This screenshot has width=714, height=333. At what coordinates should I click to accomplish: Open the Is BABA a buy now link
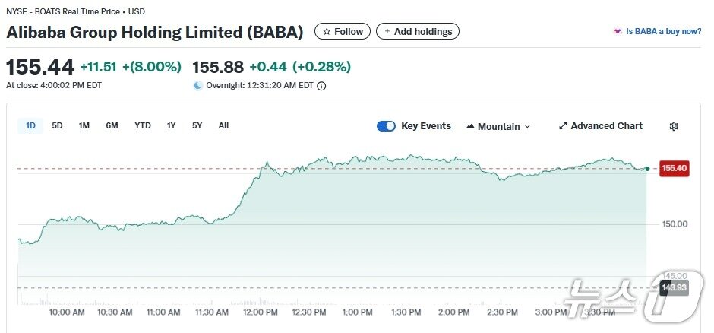click(663, 31)
